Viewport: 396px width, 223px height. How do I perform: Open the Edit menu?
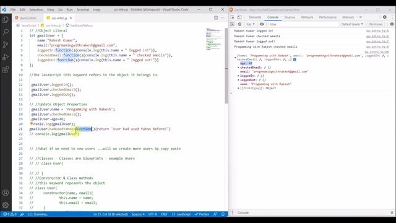pos(22,10)
